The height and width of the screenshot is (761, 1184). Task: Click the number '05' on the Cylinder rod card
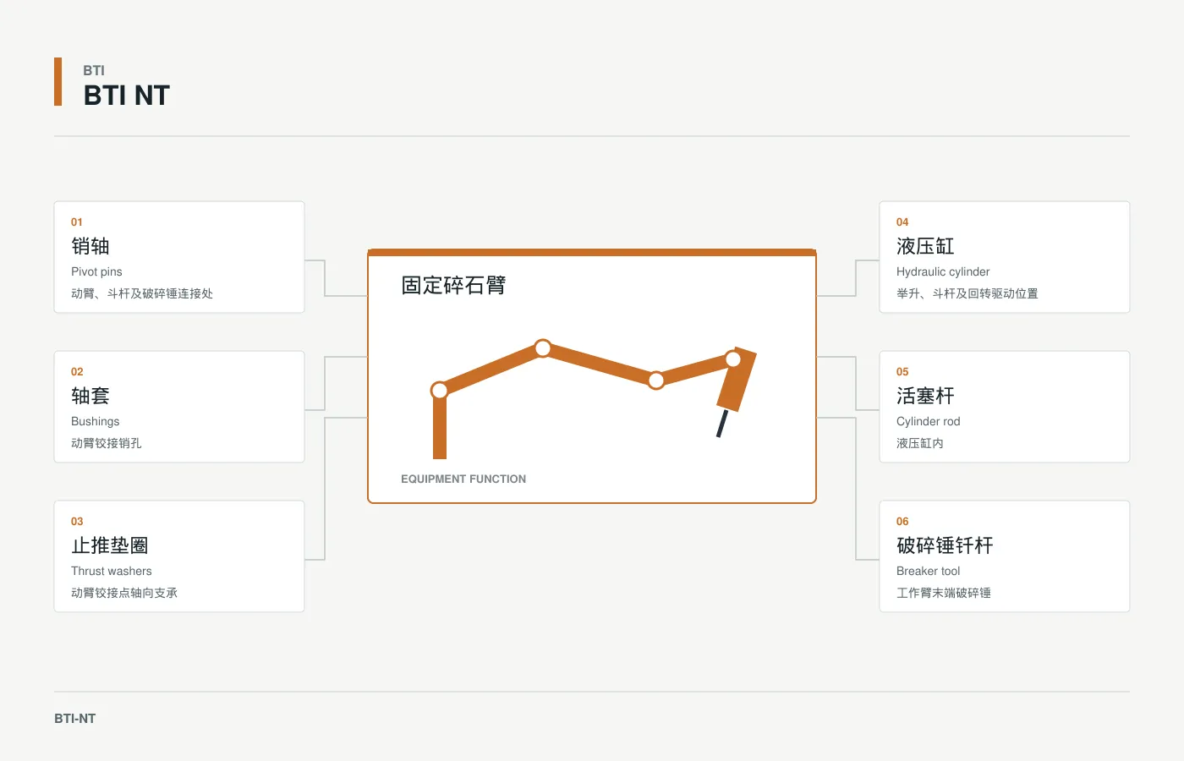[x=902, y=371]
